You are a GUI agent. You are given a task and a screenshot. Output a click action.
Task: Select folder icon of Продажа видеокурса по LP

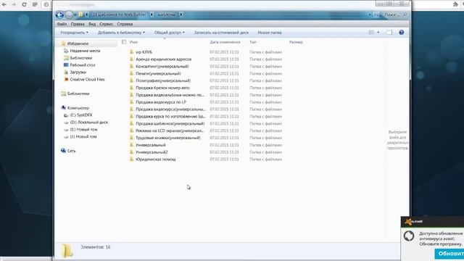point(132,101)
